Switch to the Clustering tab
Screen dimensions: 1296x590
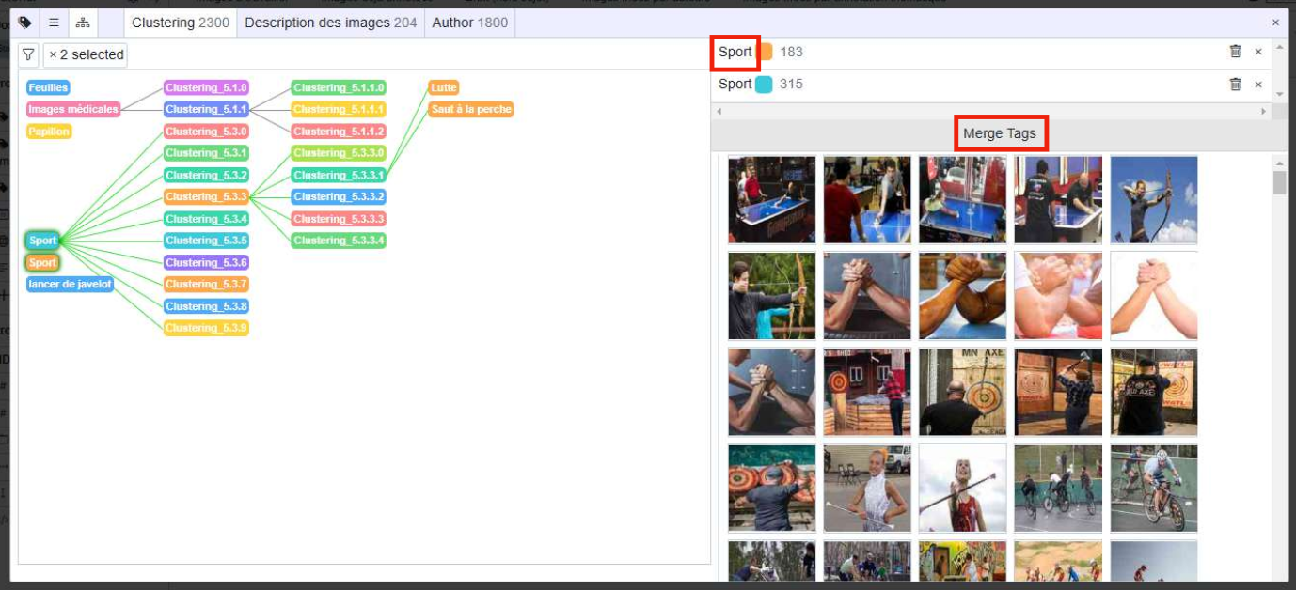[181, 23]
